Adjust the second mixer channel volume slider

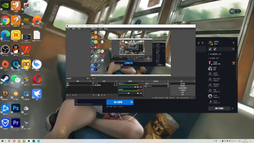pyautogui.click(x=128, y=93)
